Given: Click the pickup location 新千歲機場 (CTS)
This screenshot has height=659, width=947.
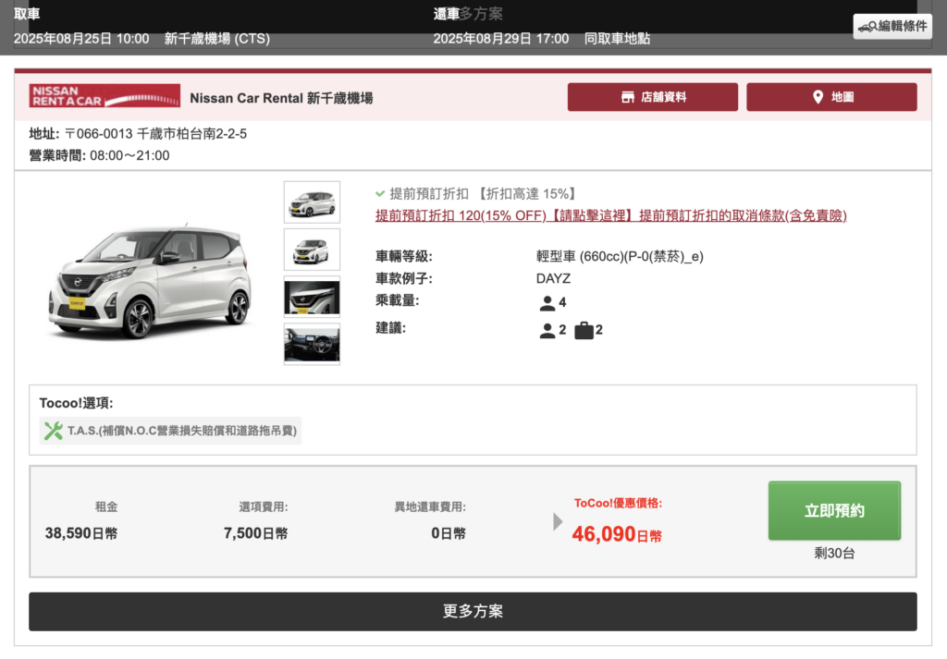Looking at the screenshot, I should 217,39.
